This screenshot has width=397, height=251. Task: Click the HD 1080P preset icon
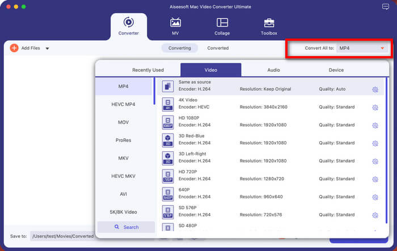click(x=168, y=122)
